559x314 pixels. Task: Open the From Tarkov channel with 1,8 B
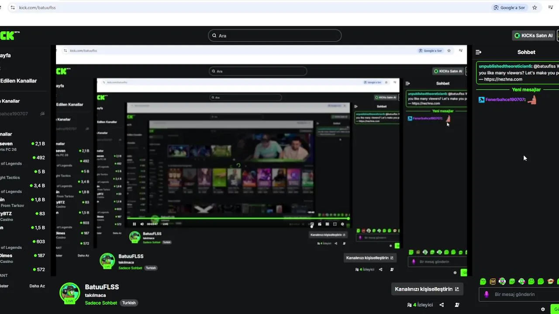click(23, 202)
